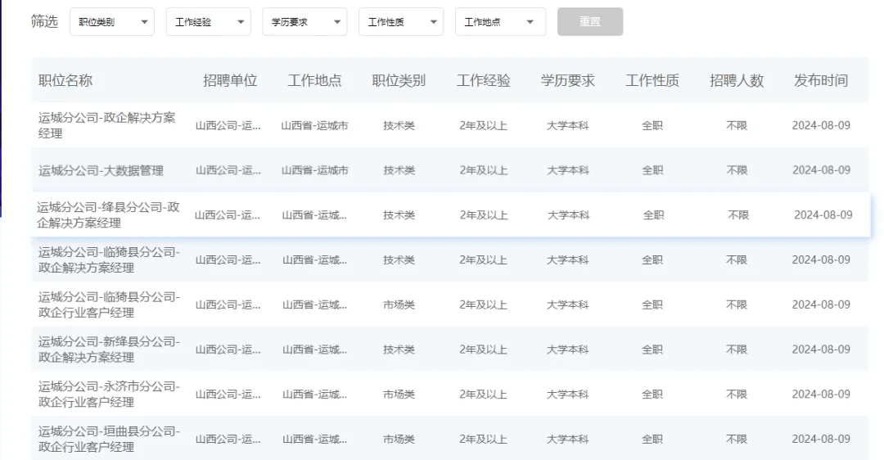
Task: Open the 职位类别 filter dropdown
Action: pyautogui.click(x=111, y=22)
